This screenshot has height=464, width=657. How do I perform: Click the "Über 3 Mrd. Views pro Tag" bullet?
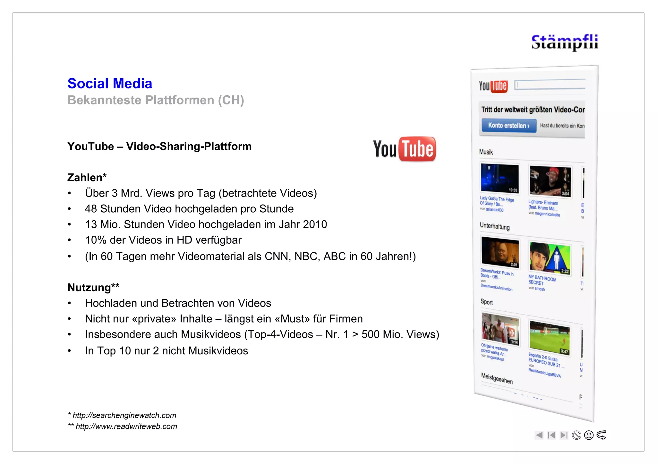[x=201, y=193]
